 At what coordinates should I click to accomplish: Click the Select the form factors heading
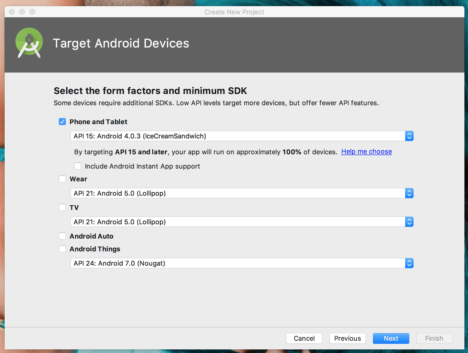[x=150, y=91]
